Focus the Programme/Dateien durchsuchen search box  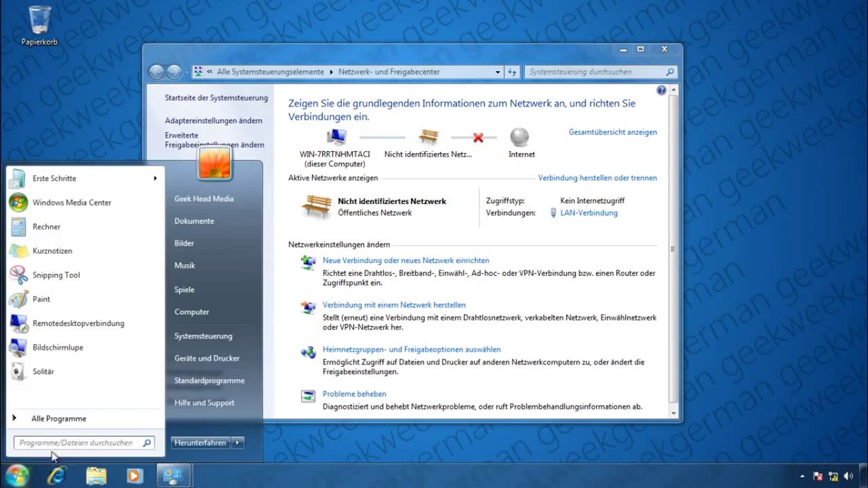[84, 443]
